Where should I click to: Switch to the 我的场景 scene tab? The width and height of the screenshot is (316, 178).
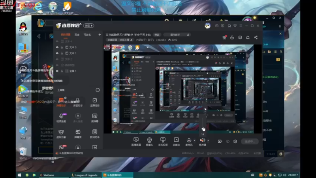click(x=66, y=35)
